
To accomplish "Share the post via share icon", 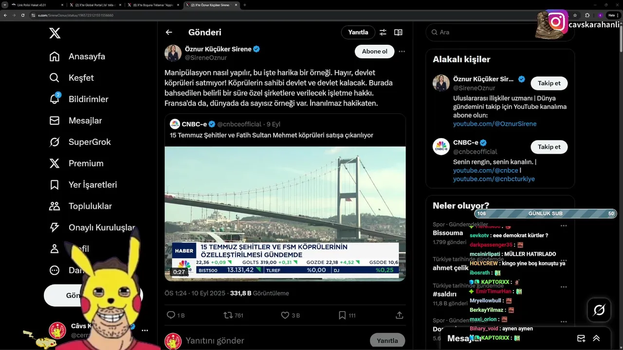I will (399, 315).
